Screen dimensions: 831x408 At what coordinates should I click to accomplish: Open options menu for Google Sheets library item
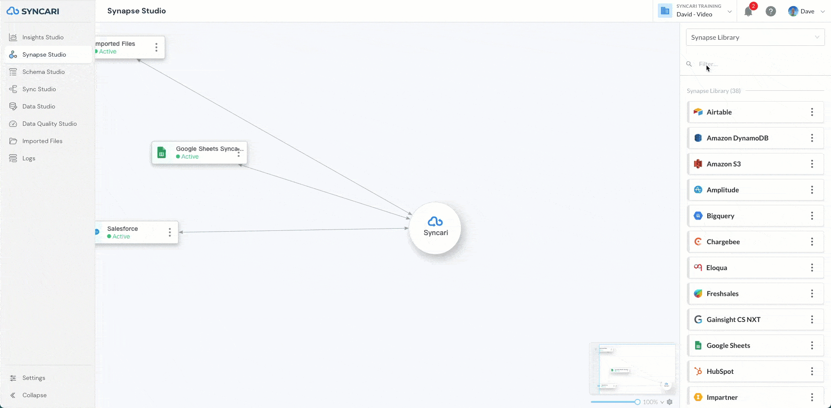pyautogui.click(x=812, y=345)
